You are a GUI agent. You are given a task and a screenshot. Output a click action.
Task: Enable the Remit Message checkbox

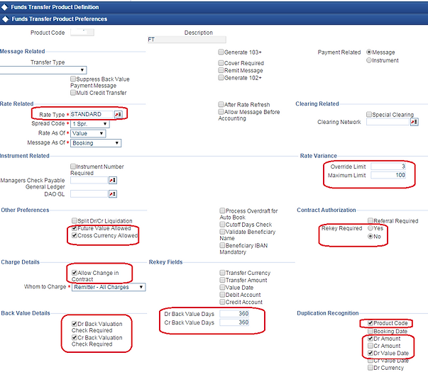point(221,70)
